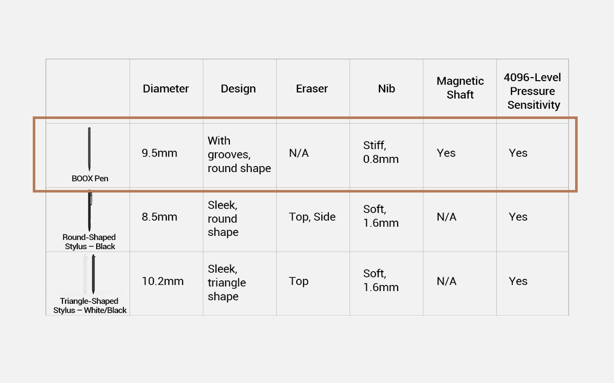The image size is (614, 383).
Task: Click the BOOX Pen stylus image
Action: (x=90, y=149)
